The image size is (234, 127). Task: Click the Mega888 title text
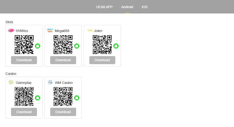62,31
